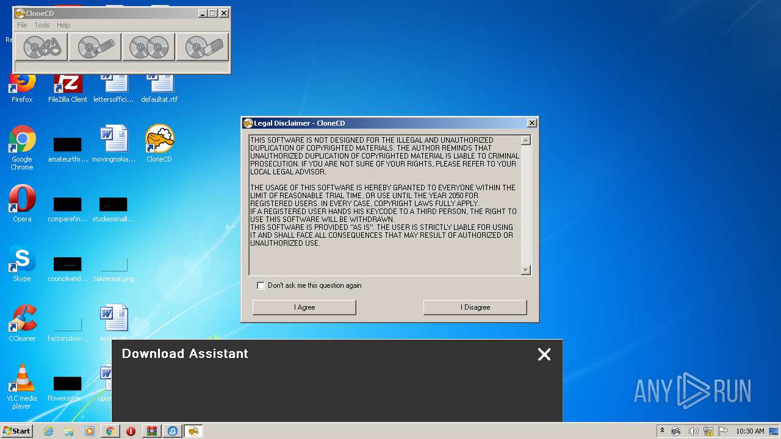The height and width of the screenshot is (439, 781).
Task: Click the Read to Image File toolbar button
Action: point(41,47)
